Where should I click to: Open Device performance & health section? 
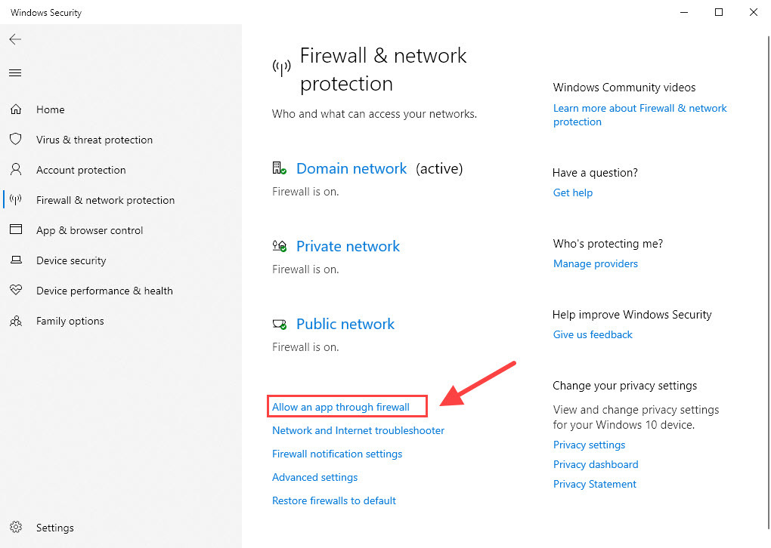[x=104, y=291]
